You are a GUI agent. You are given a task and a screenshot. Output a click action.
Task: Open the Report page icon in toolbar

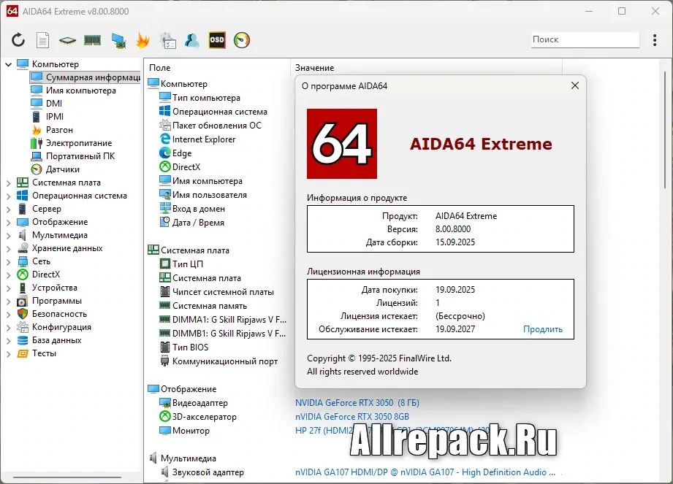pyautogui.click(x=42, y=40)
